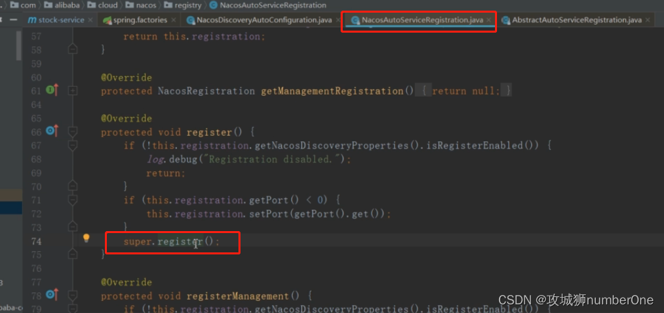Select NacosAutoServiceRegistration.java tab
The height and width of the screenshot is (313, 664).
pos(422,20)
